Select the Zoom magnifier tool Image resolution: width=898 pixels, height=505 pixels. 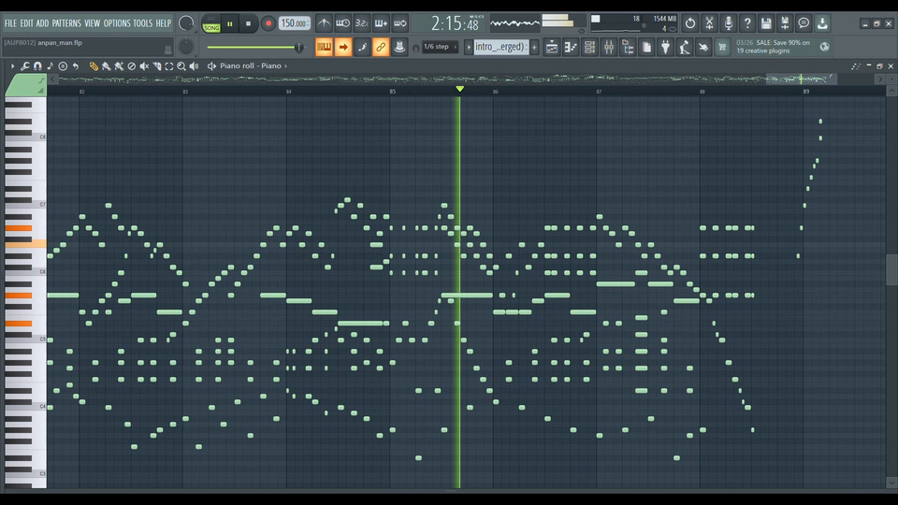pyautogui.click(x=181, y=66)
